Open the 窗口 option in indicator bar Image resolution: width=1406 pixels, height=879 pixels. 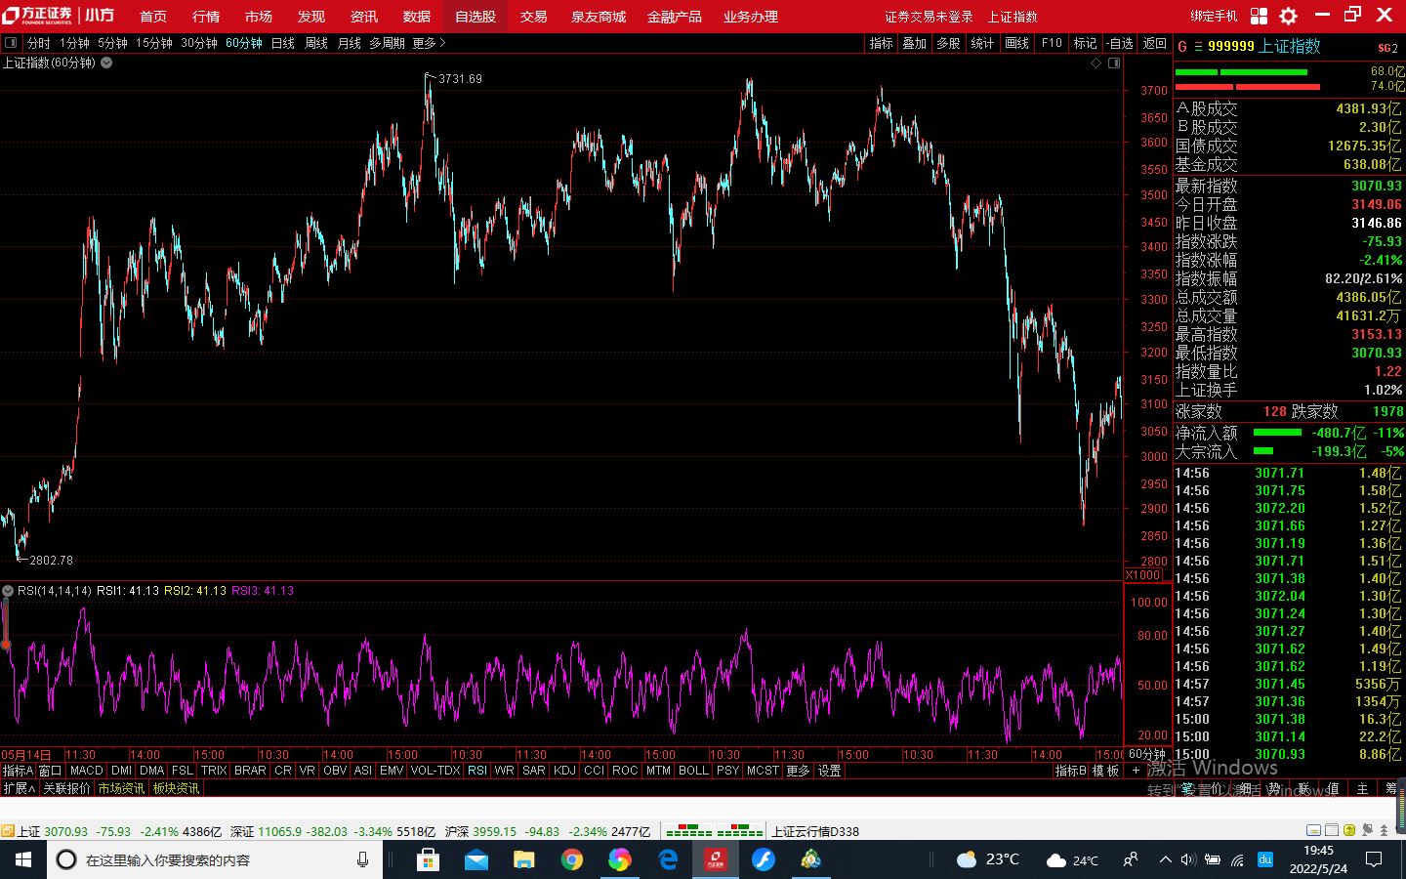pyautogui.click(x=50, y=771)
